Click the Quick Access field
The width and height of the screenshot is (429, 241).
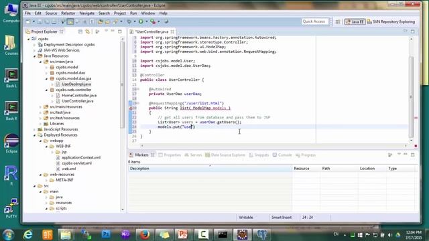(x=315, y=21)
